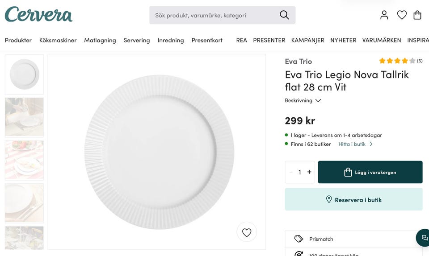Add plate to favorites with heart button
This screenshot has width=429, height=256.
247,232
